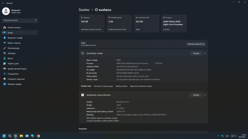Collapse Specifikacije sustava Windows chevron
This screenshot has height=139, width=248.
[205, 95]
